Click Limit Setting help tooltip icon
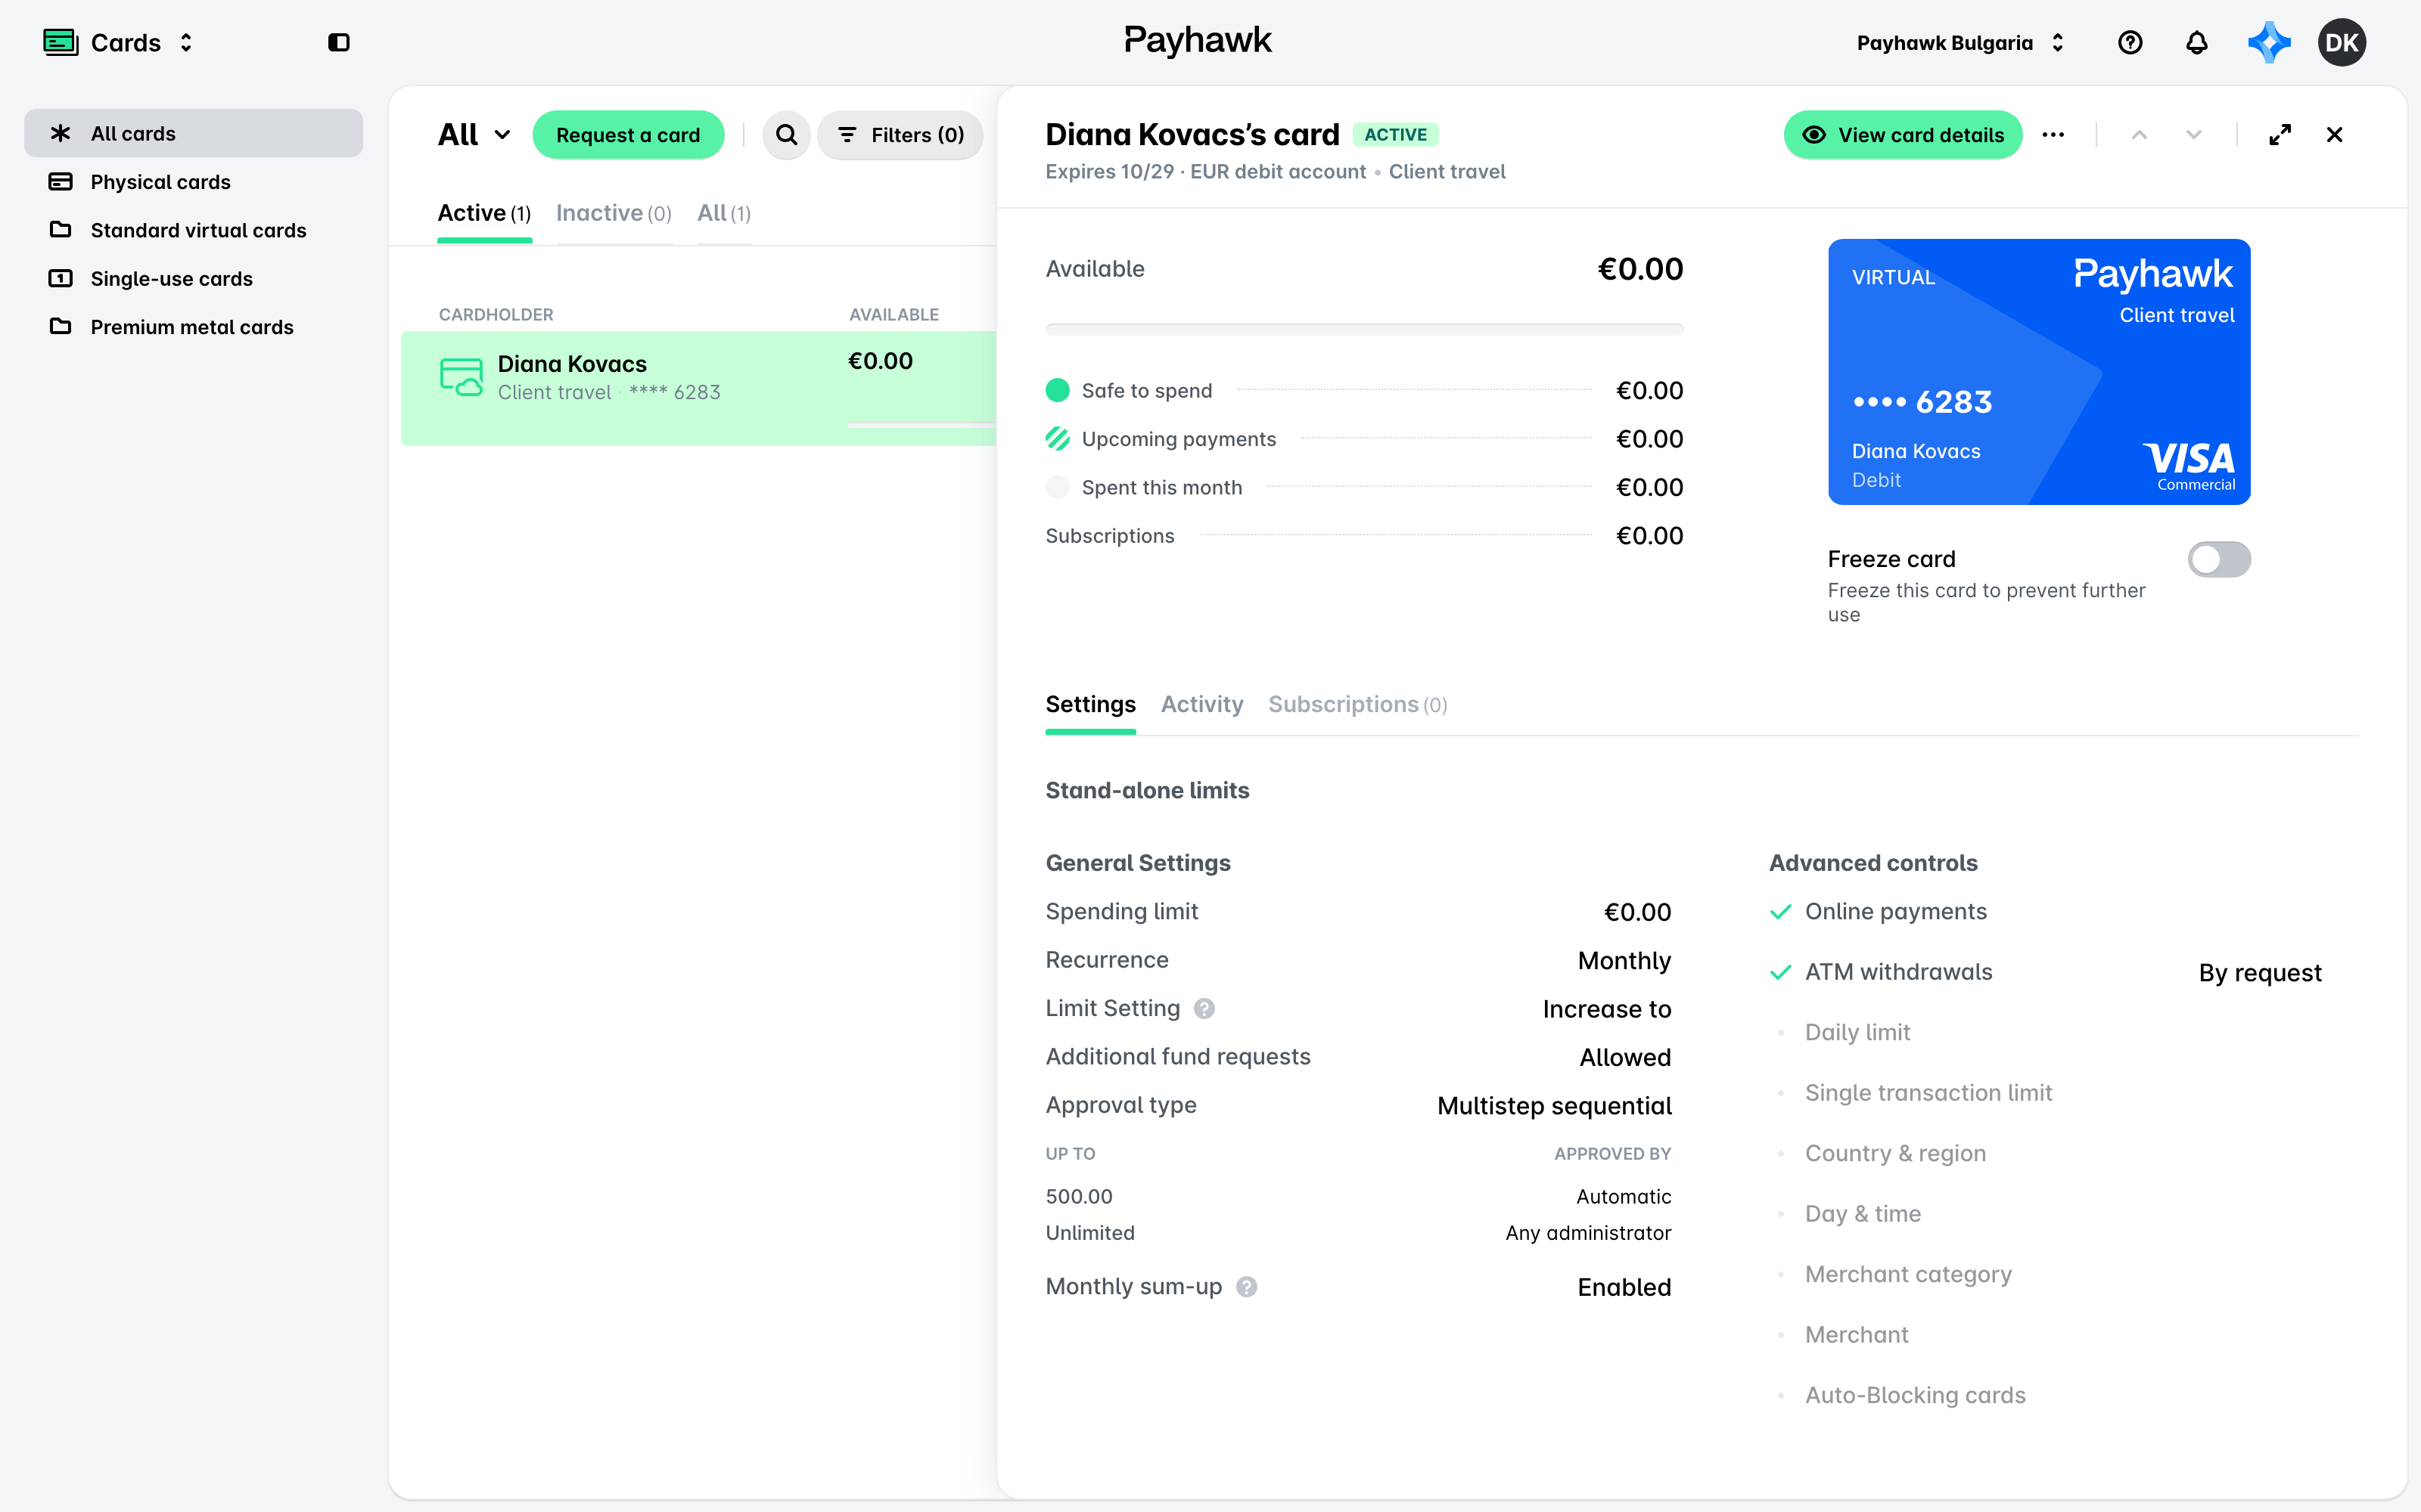The height and width of the screenshot is (1512, 2421). click(1204, 1009)
